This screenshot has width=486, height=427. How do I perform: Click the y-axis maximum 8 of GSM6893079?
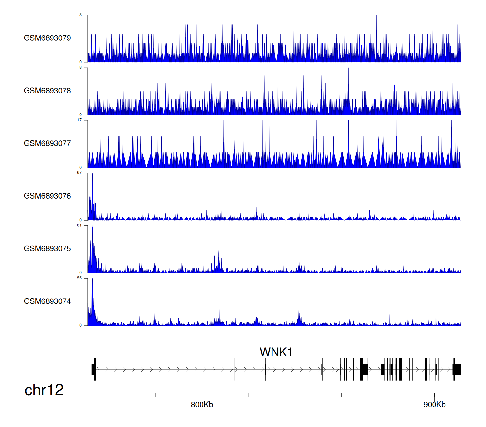(81, 15)
